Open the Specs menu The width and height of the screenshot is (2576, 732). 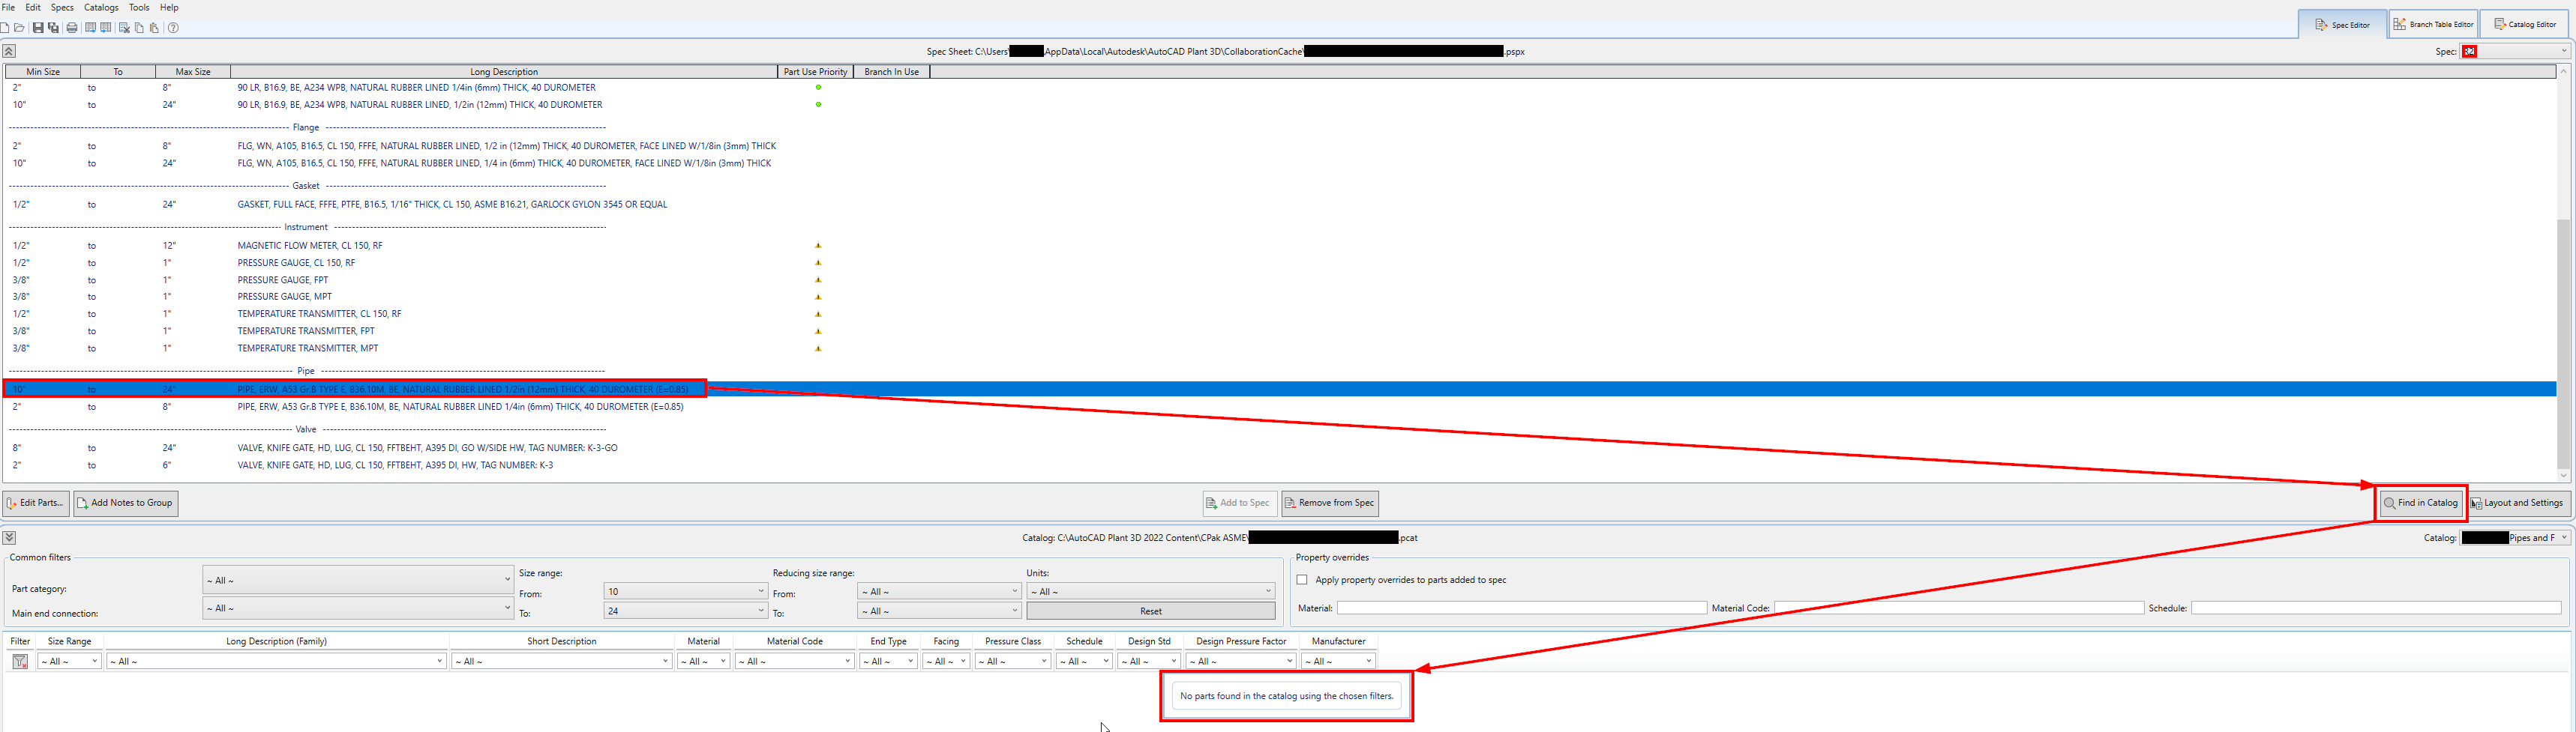pos(62,7)
